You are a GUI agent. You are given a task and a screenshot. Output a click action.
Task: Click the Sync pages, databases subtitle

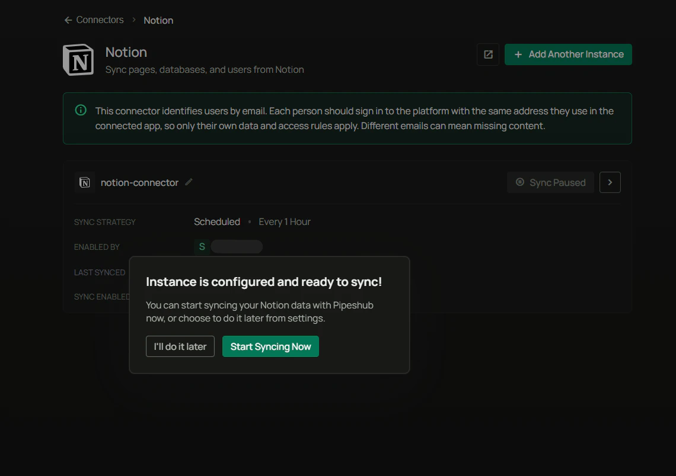pyautogui.click(x=205, y=70)
